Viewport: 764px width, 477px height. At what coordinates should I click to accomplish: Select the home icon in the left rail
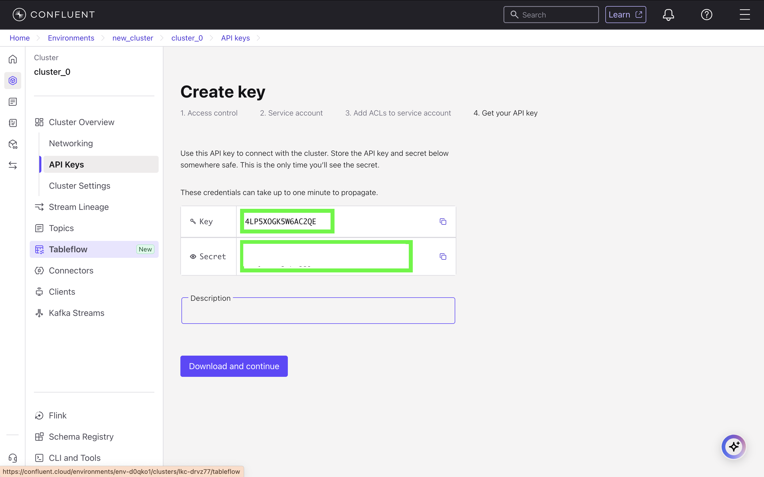click(13, 59)
